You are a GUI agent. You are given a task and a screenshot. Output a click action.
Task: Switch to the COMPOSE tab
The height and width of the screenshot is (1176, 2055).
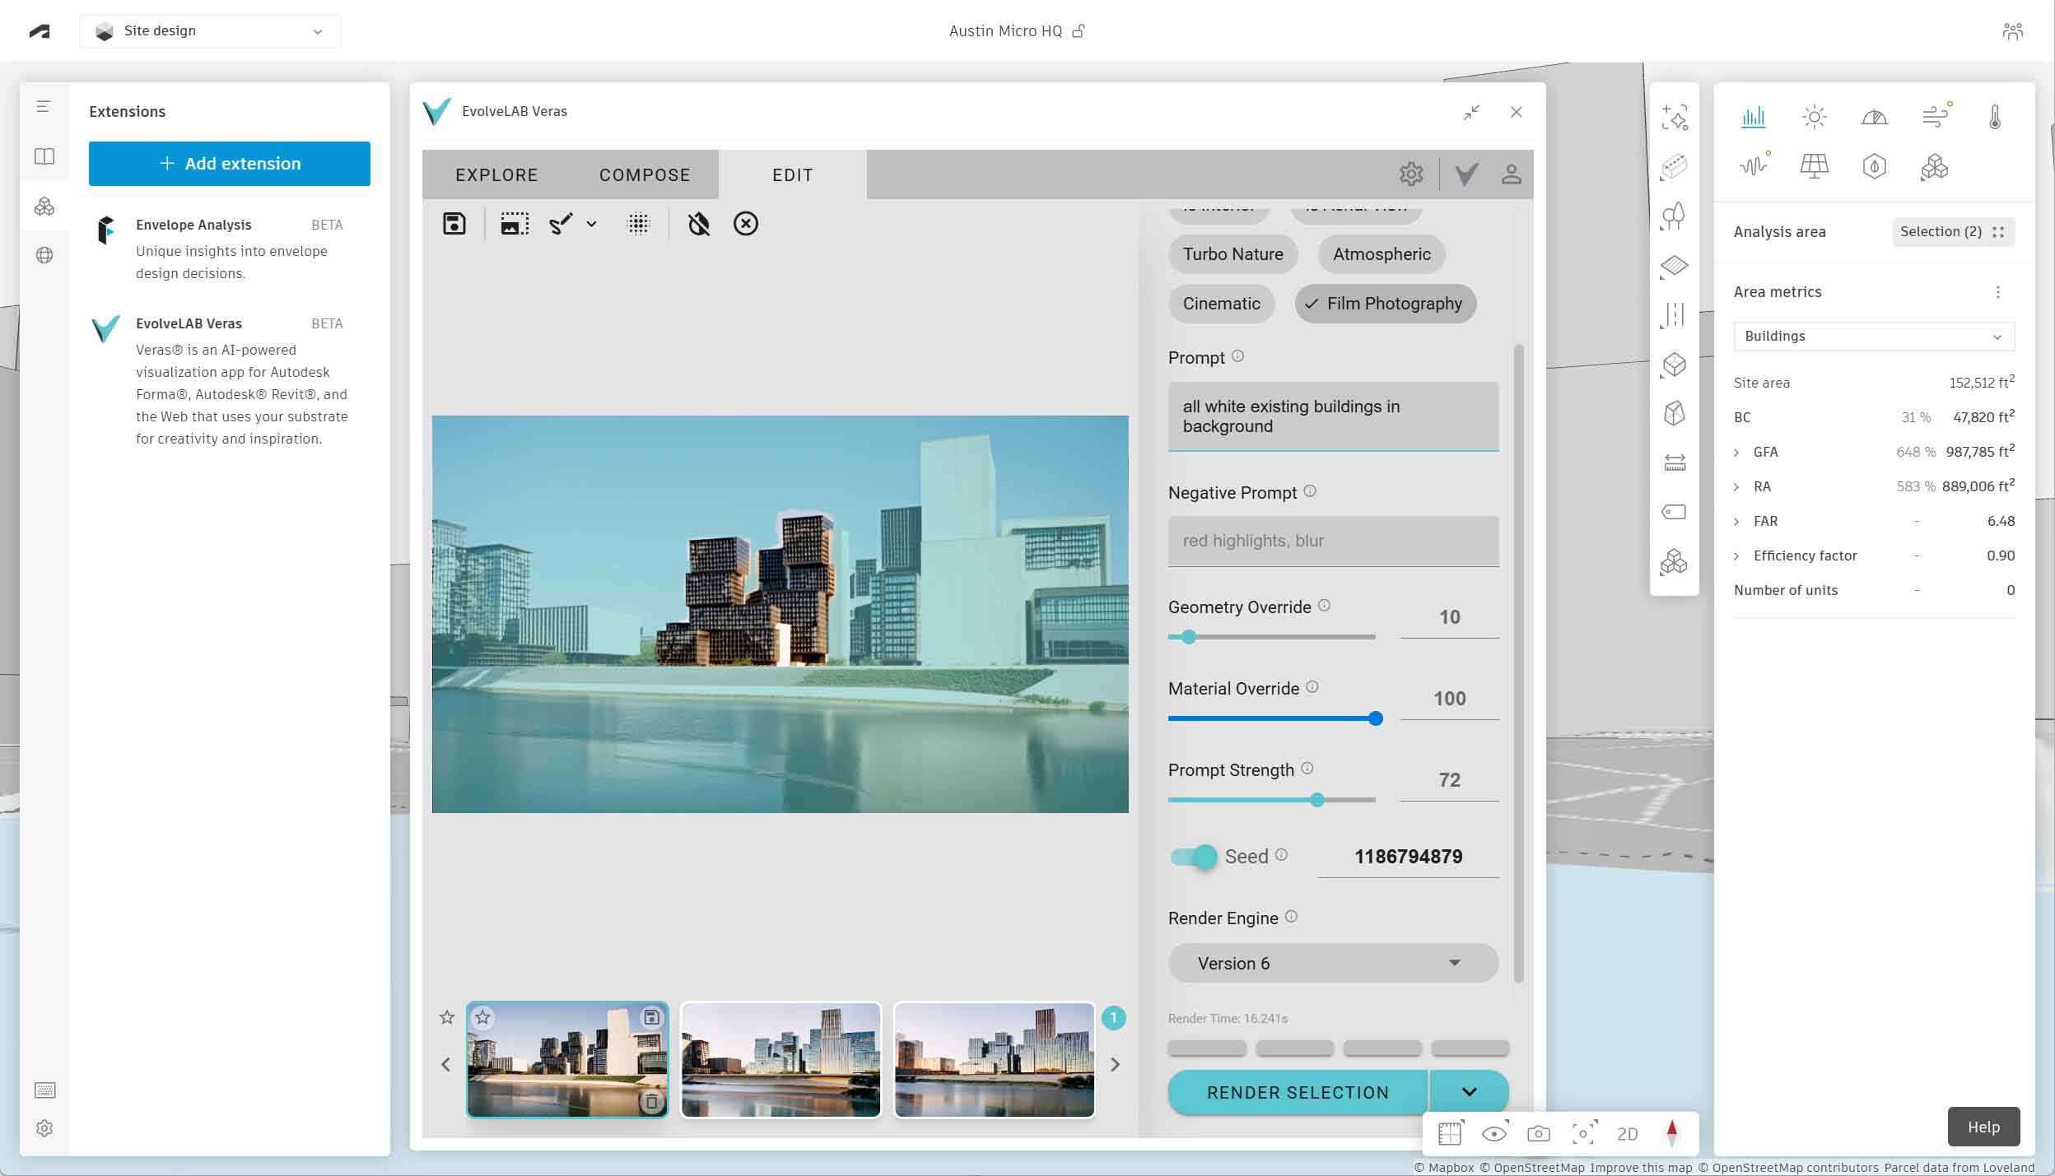pyautogui.click(x=644, y=174)
